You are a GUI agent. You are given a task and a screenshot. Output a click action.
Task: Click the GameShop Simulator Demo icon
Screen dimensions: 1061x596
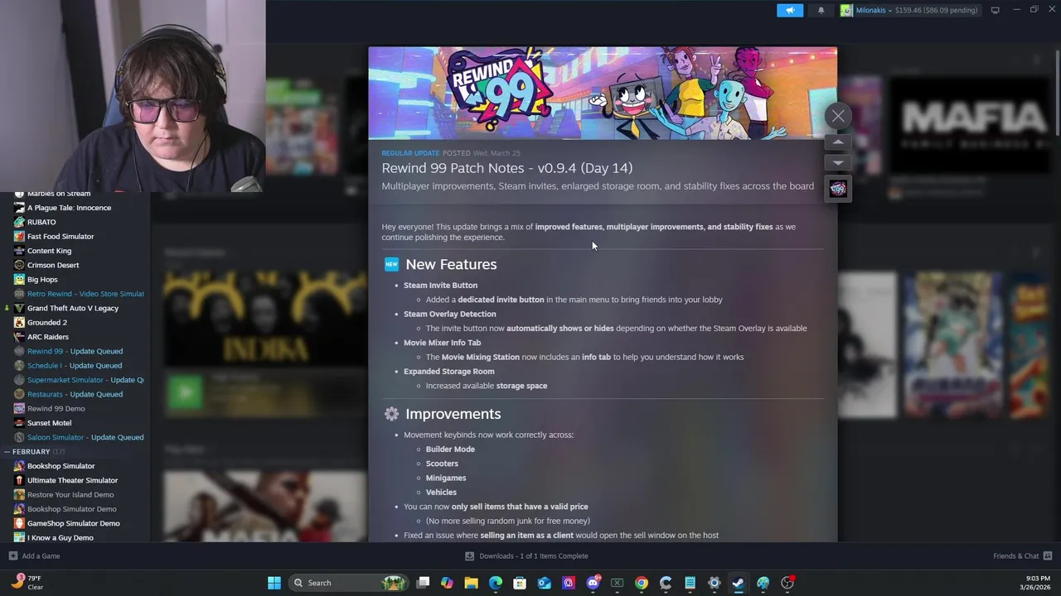click(19, 523)
